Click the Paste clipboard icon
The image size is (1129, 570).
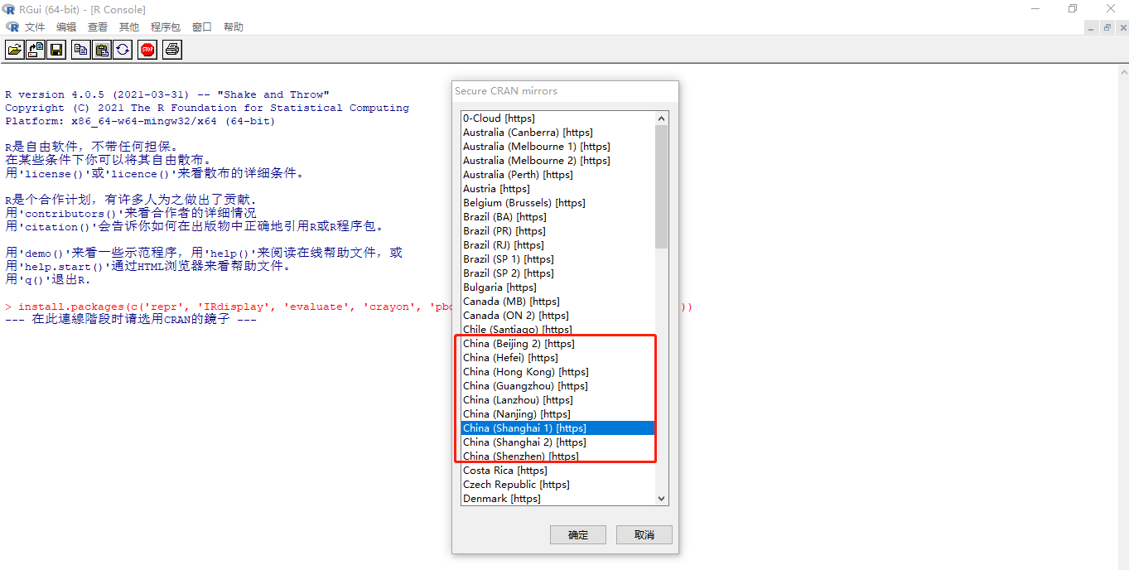[x=102, y=50]
